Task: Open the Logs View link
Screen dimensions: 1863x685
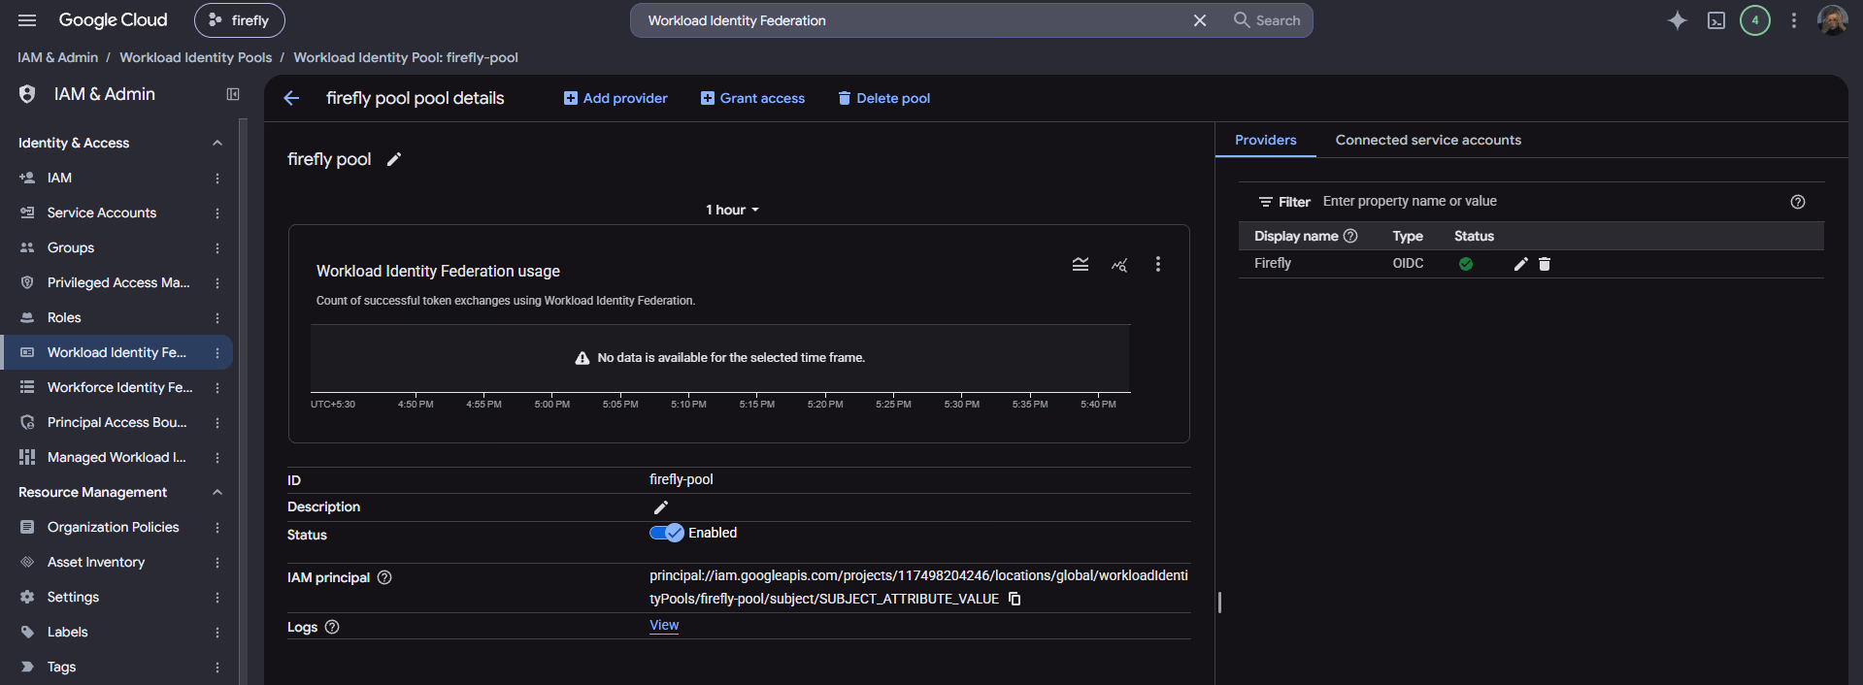Action: pos(664,625)
